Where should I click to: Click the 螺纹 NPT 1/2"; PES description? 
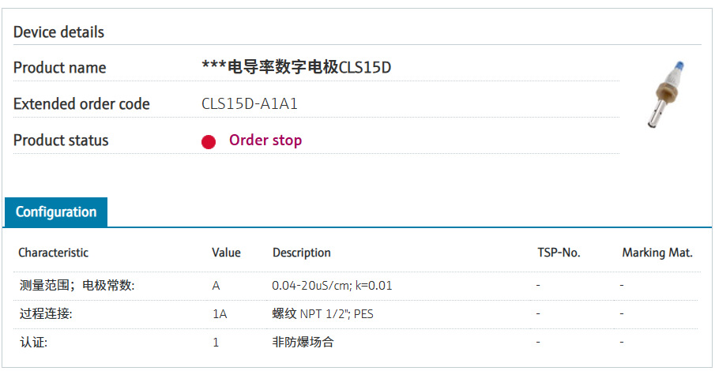pos(323,314)
